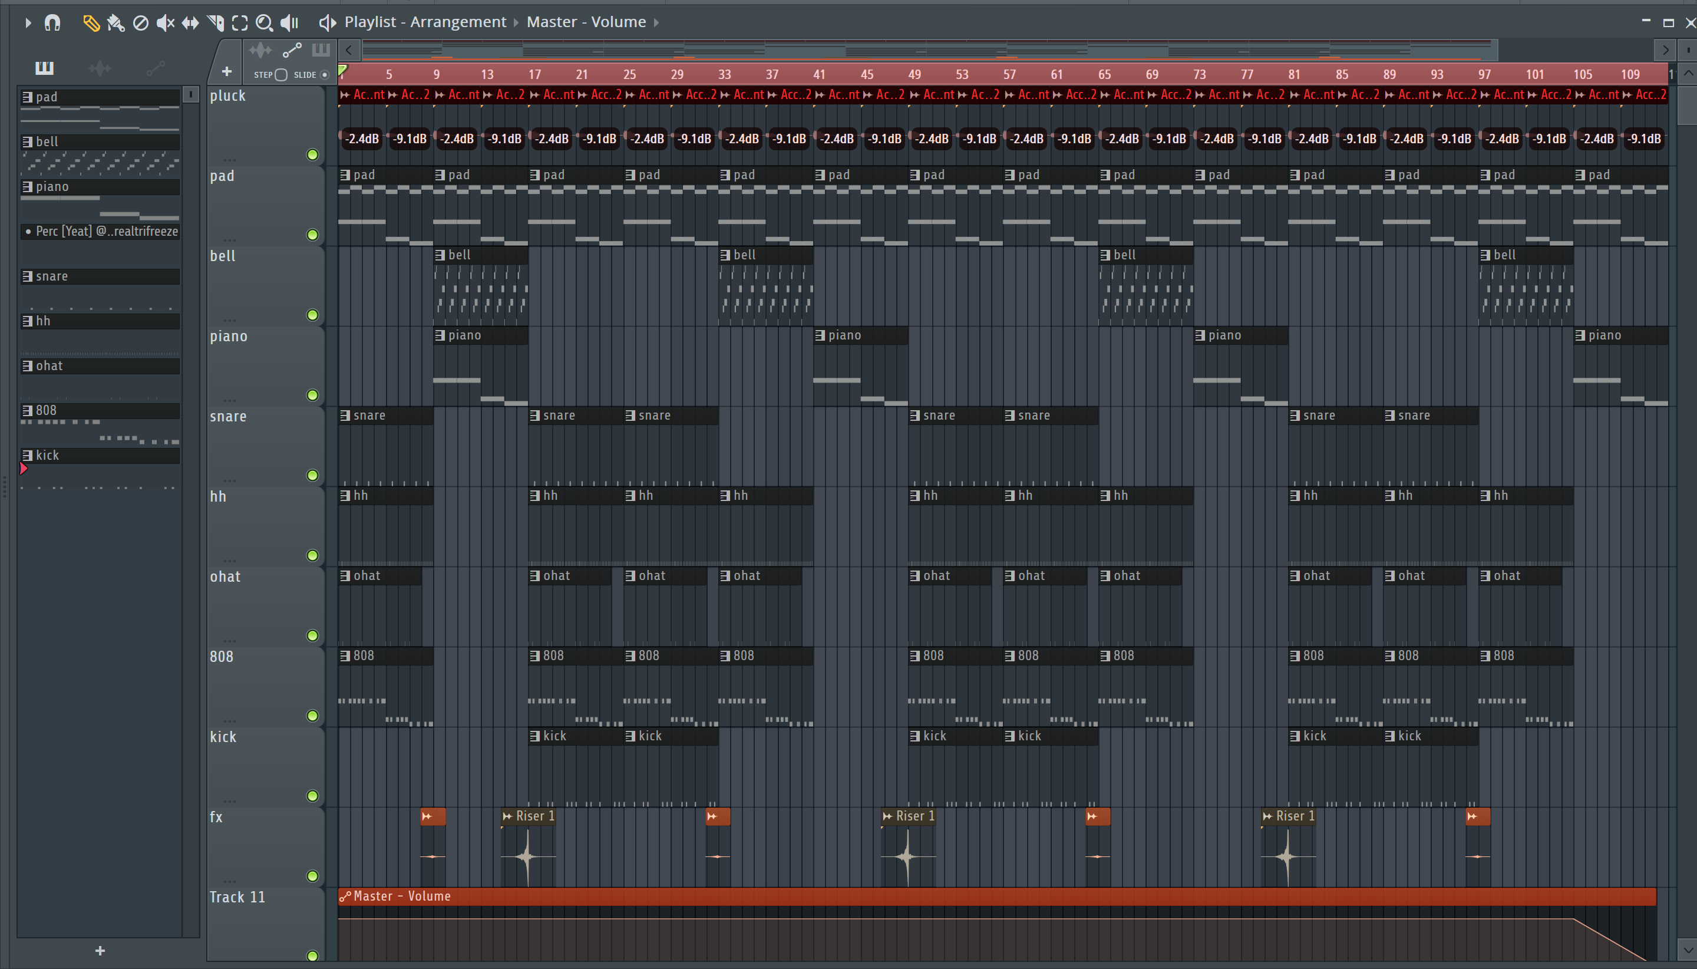Select the Draw pencil tool
The width and height of the screenshot is (1697, 969).
pos(91,24)
